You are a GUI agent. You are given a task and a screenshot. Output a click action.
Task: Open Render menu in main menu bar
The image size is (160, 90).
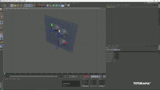(35, 3)
